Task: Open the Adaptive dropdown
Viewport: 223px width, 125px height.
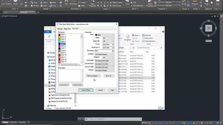Action: (108, 57)
